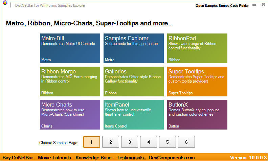Select the Galleries sample tile
Viewport: 268px width, 161px height.
pos(133,82)
